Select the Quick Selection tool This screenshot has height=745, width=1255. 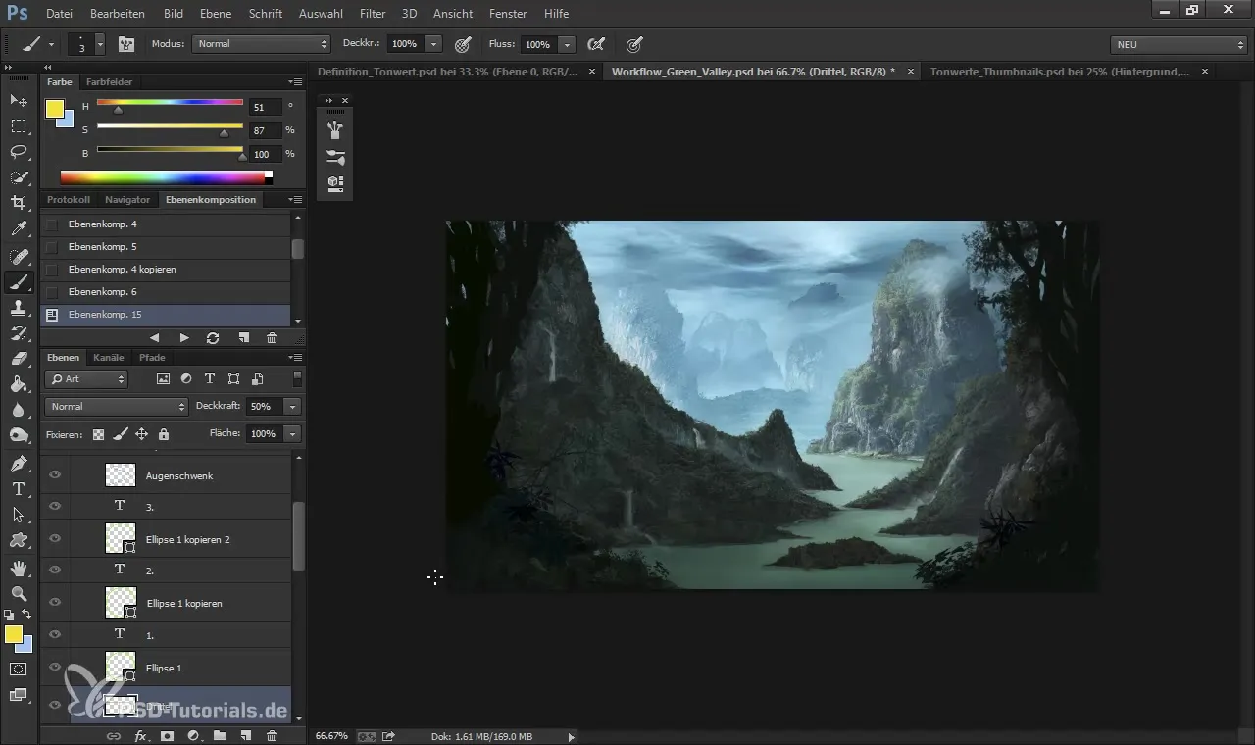(18, 177)
